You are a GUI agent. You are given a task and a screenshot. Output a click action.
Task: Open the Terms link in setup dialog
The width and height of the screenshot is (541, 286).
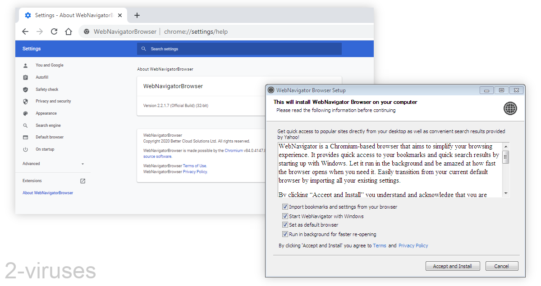point(380,246)
